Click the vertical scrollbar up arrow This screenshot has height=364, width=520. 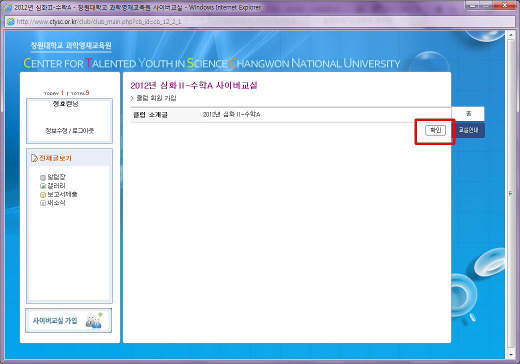[510, 34]
